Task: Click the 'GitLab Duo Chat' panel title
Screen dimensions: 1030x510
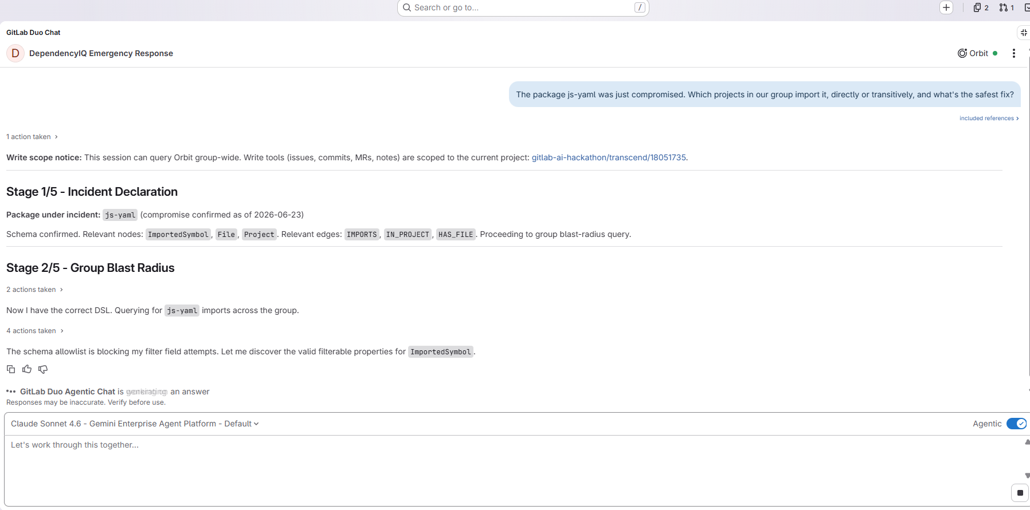Action: point(33,33)
